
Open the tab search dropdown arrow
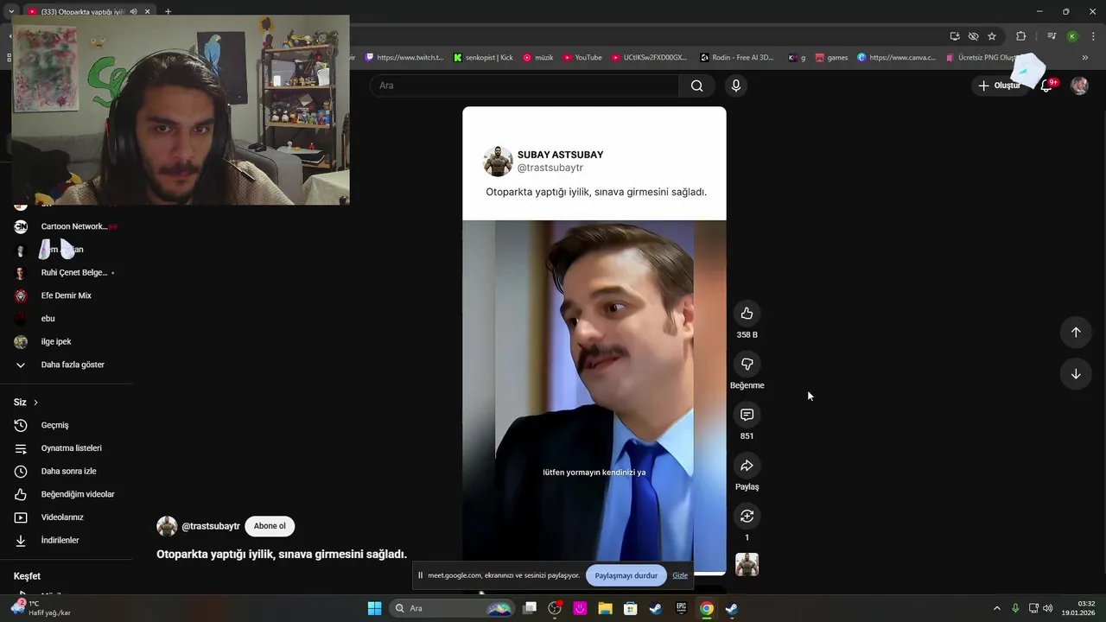10,11
